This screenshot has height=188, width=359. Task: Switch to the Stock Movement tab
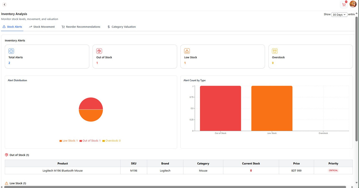[x=42, y=27]
